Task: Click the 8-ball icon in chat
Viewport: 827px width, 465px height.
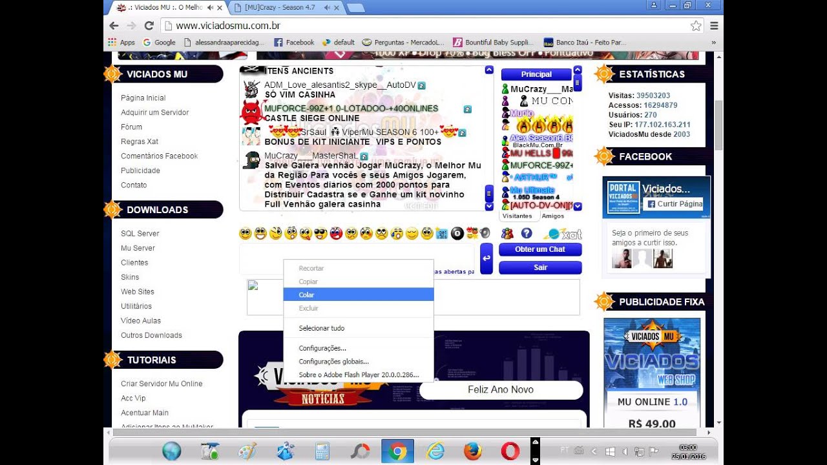Action: [x=457, y=234]
